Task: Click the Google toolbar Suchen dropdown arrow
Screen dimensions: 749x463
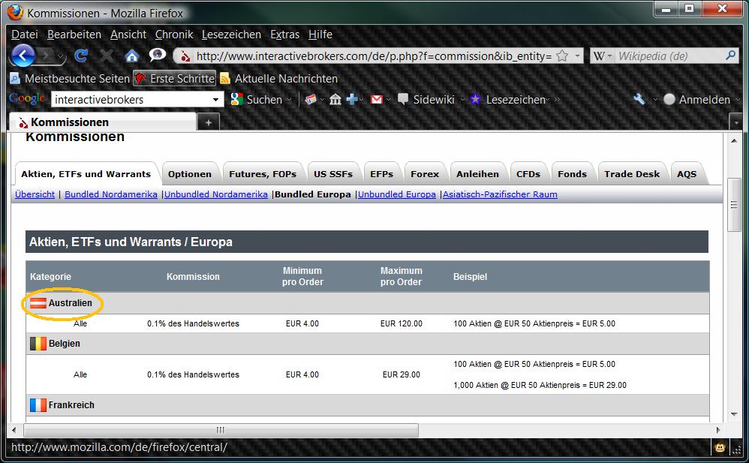Action: pyautogui.click(x=290, y=100)
